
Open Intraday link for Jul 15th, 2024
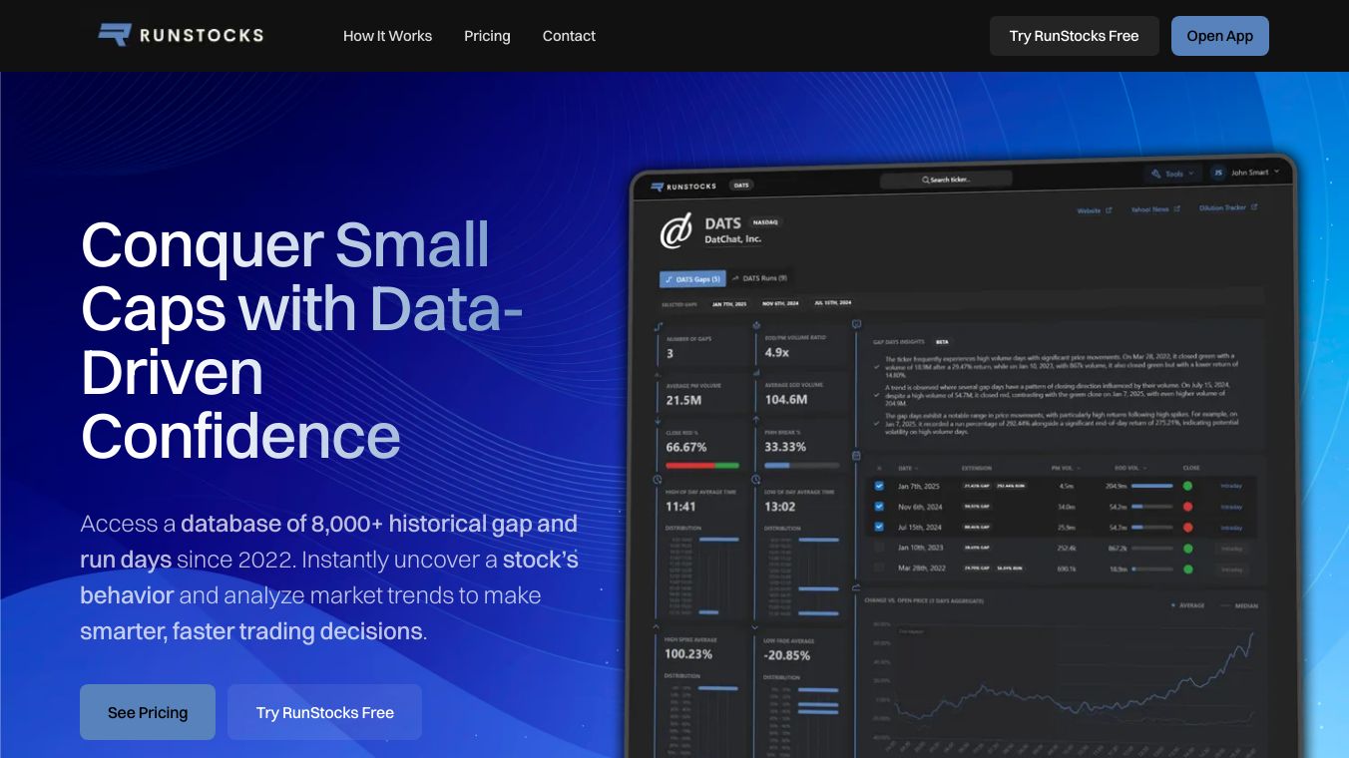(1231, 527)
